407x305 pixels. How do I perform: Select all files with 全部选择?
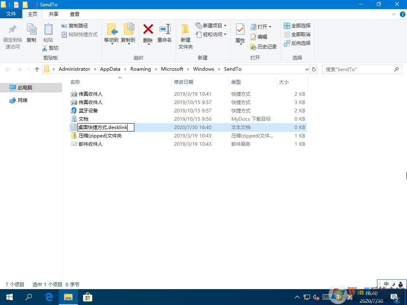297,25
